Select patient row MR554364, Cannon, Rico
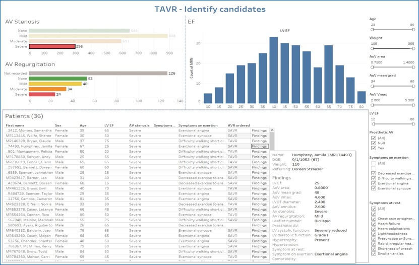This screenshot has height=265, width=419. point(137,215)
